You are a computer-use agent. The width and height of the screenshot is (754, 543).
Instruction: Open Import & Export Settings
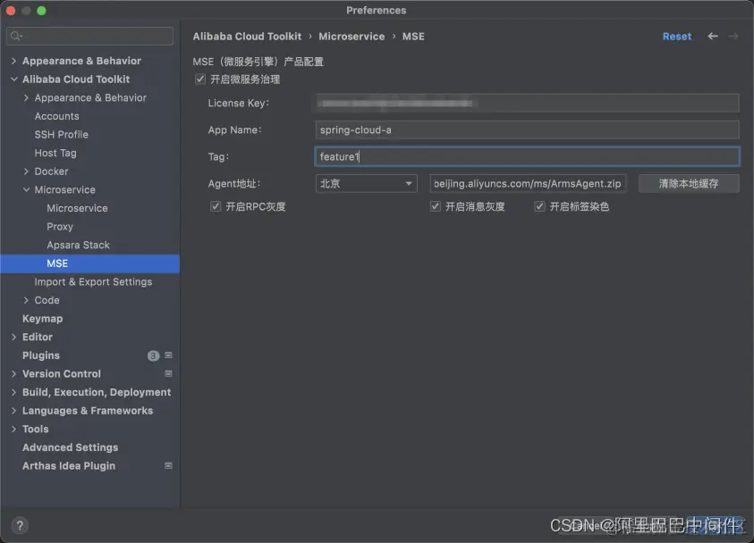tap(93, 282)
